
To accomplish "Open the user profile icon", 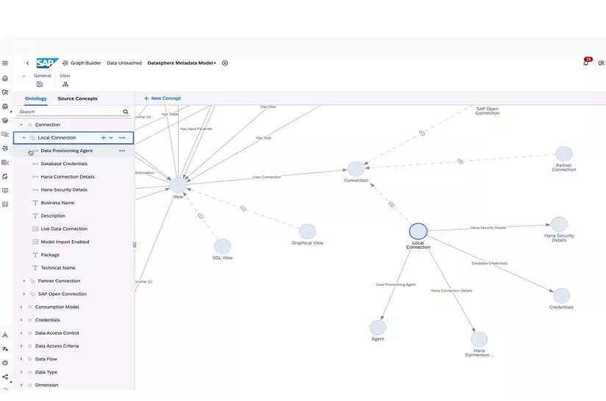I will tap(601, 63).
